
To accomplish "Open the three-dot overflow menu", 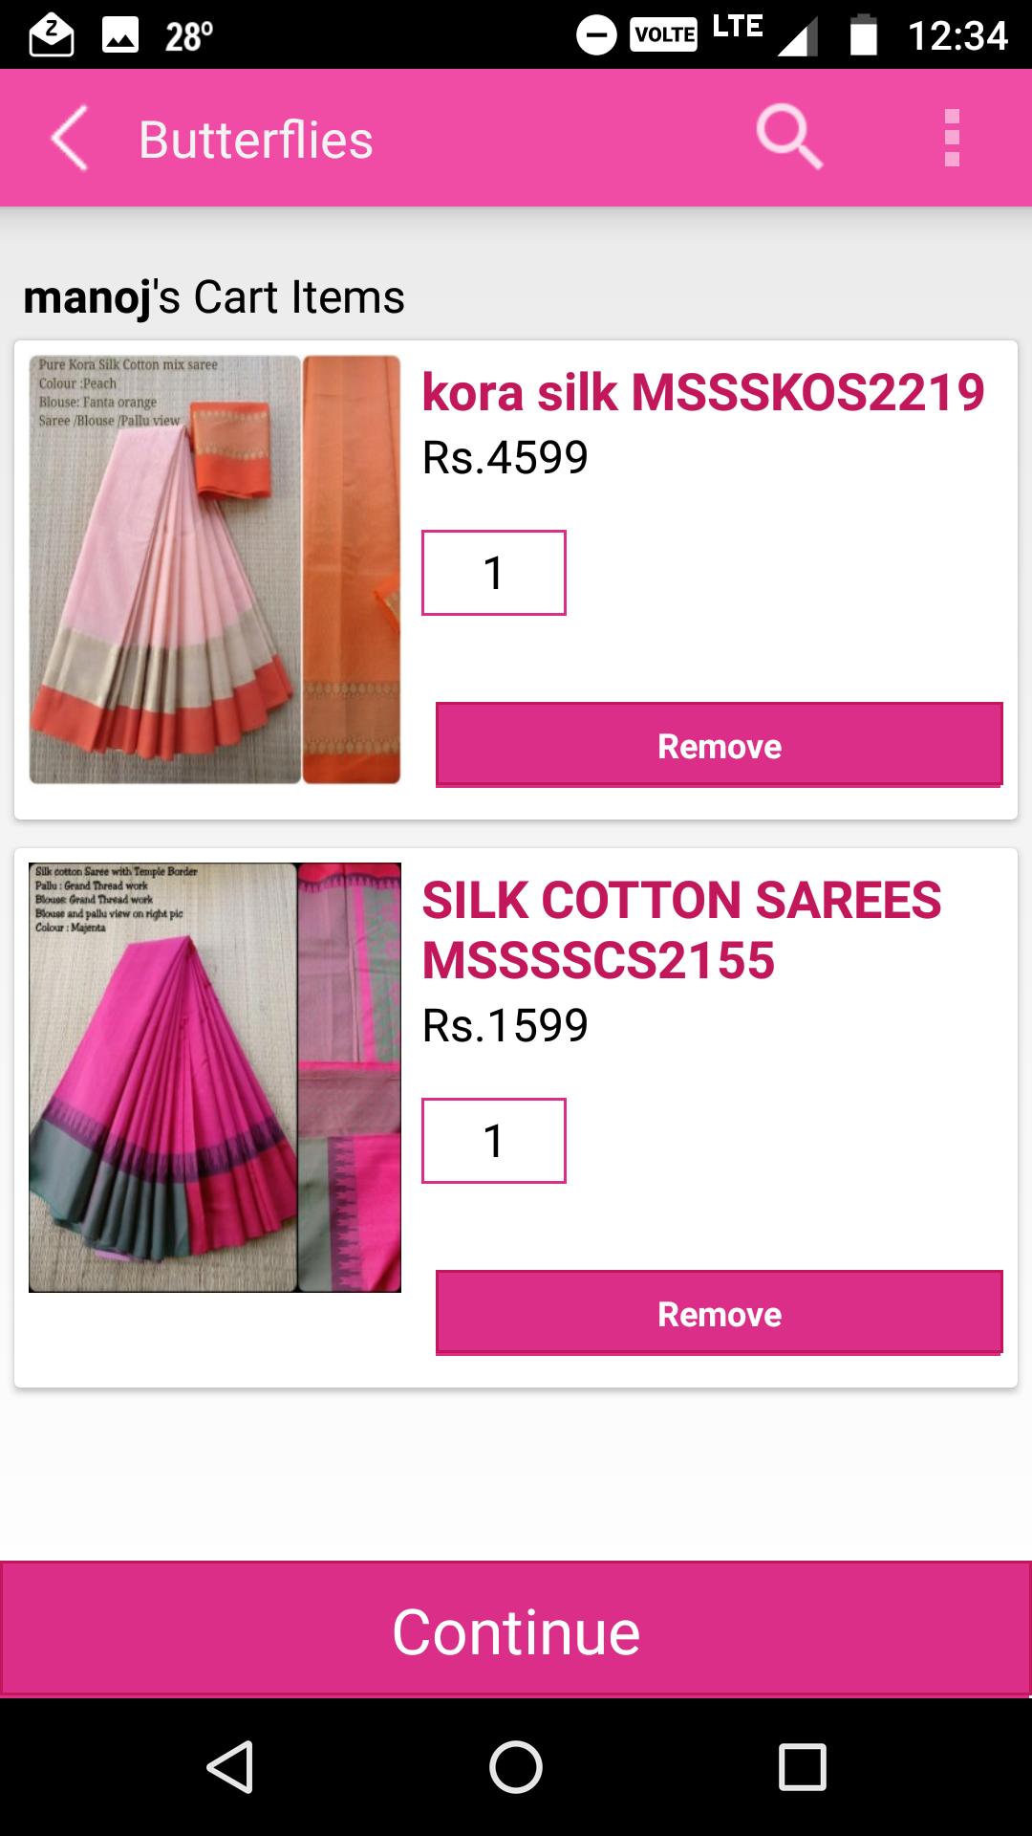I will [x=952, y=138].
